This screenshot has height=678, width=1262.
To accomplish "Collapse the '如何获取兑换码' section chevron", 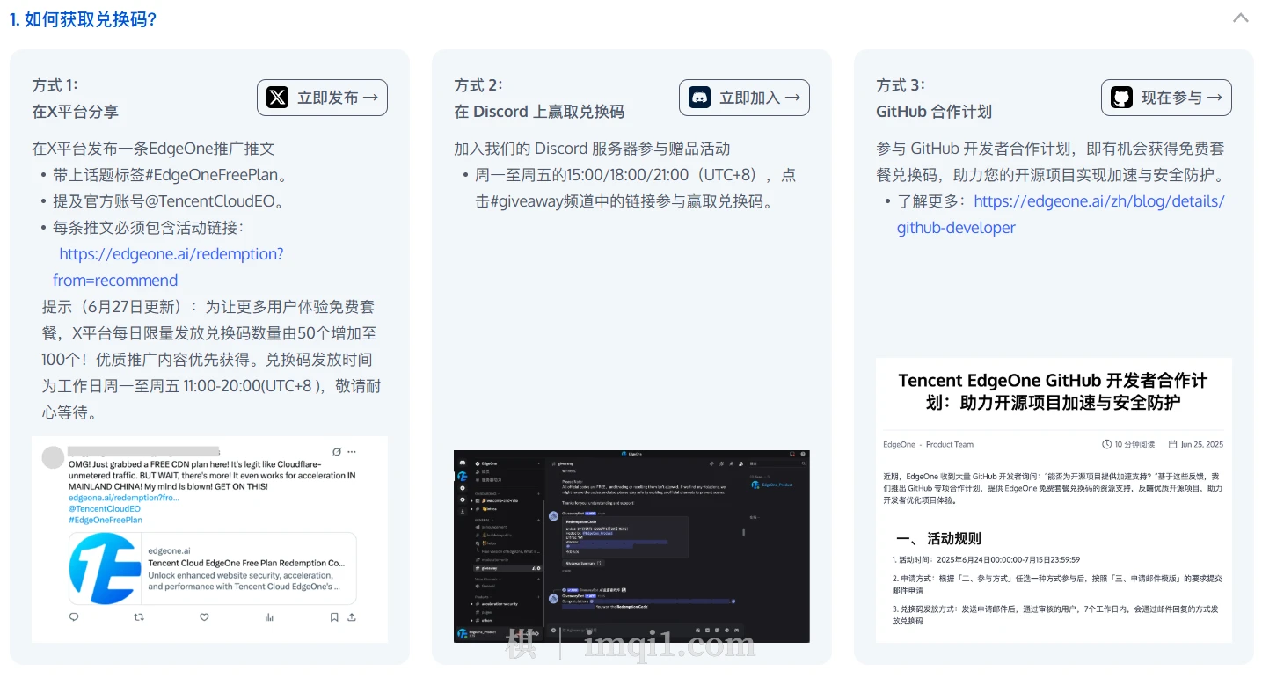I will tap(1240, 18).
